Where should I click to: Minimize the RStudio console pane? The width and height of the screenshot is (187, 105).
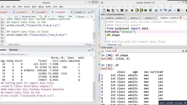click(x=89, y=50)
